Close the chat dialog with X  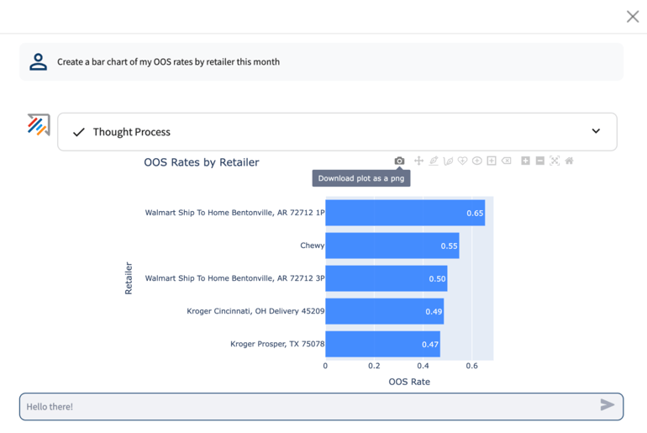coord(633,17)
